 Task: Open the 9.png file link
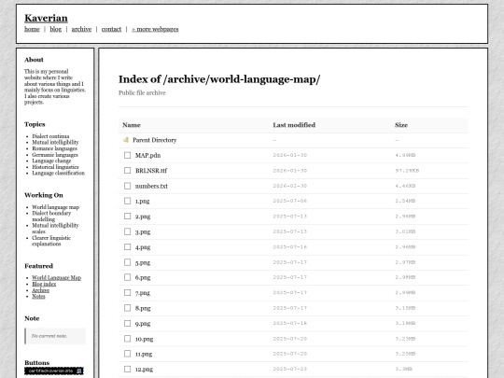point(143,324)
